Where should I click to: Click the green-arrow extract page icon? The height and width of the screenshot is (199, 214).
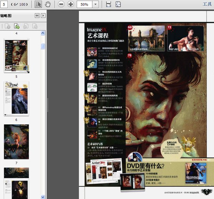tap(17, 26)
